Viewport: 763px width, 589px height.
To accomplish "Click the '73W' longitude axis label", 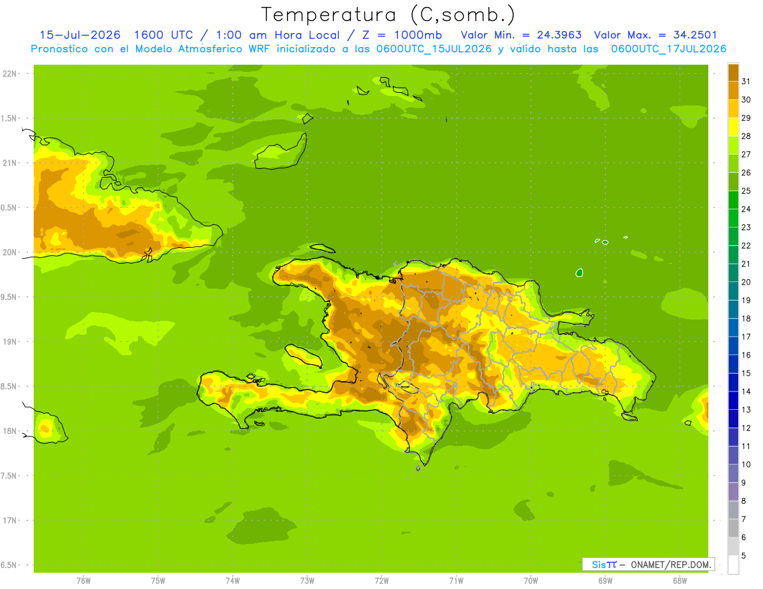I will 307,581.
